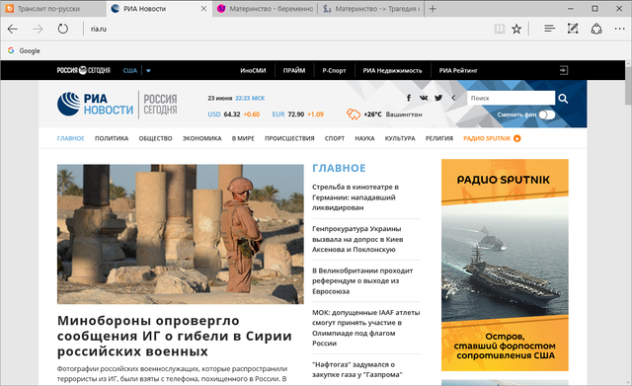
Task: Open ОБЩЕСТВО navigation section
Action: pyautogui.click(x=156, y=138)
